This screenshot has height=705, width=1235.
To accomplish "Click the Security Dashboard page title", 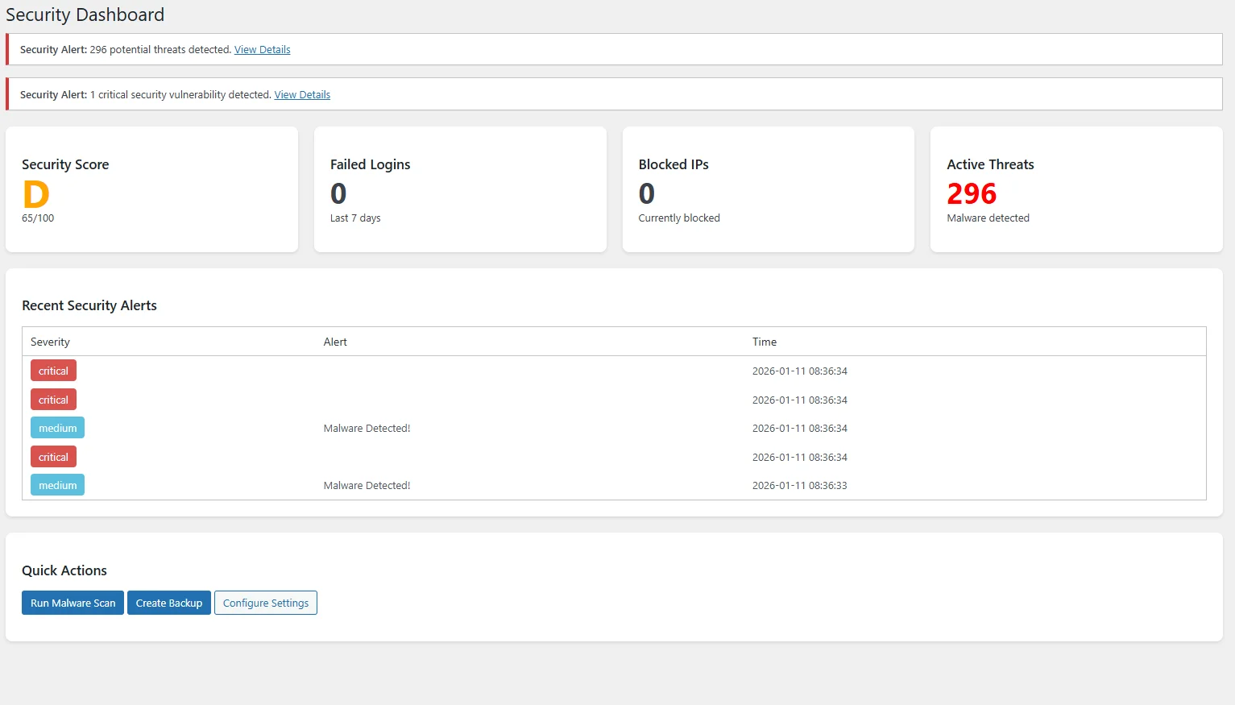I will [x=85, y=14].
